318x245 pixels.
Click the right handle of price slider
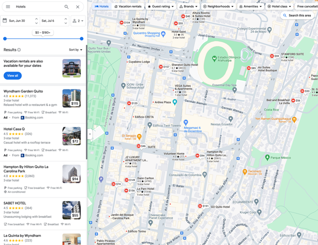point(81,39)
